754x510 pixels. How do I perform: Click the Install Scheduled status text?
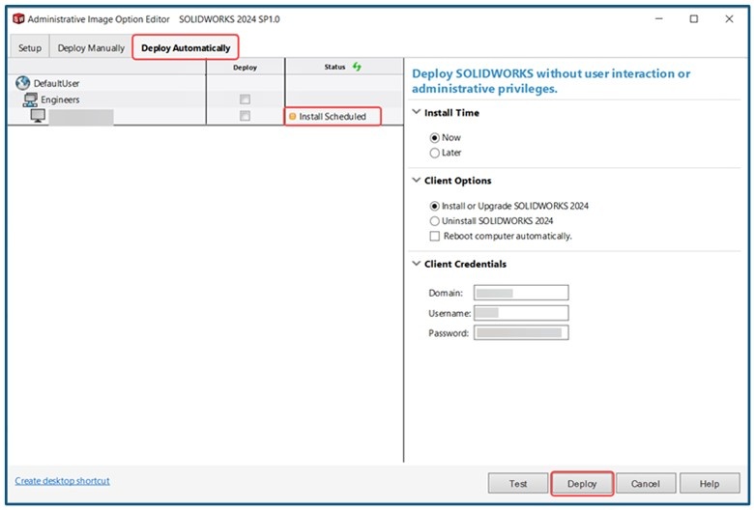click(x=333, y=116)
